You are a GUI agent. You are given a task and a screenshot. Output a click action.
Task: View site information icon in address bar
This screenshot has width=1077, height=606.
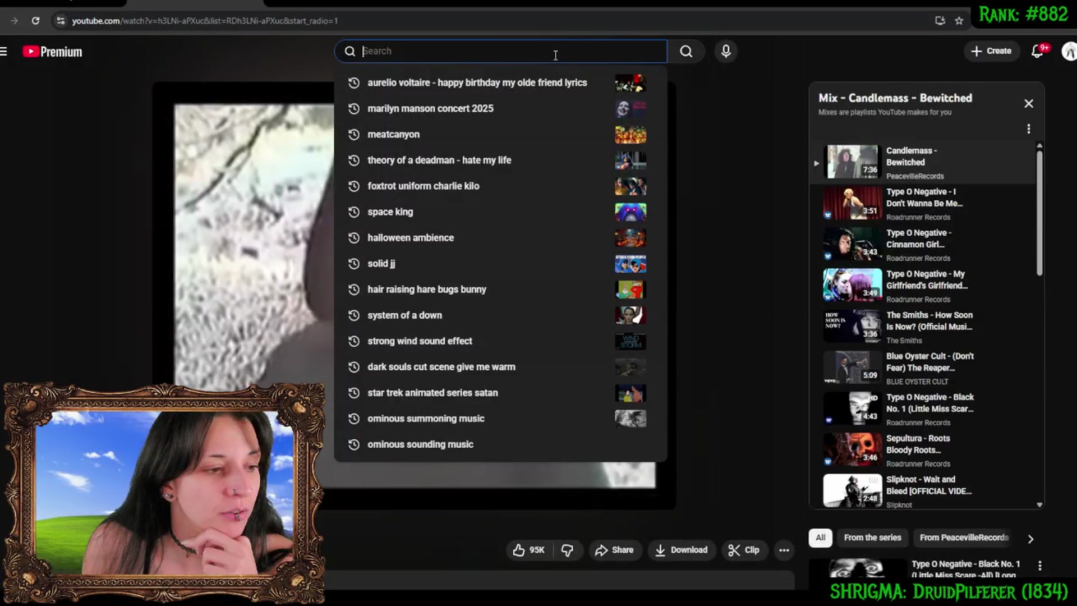61,21
